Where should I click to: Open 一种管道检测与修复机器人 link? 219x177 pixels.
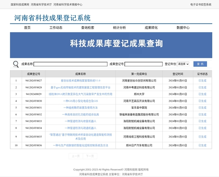tap(80, 121)
